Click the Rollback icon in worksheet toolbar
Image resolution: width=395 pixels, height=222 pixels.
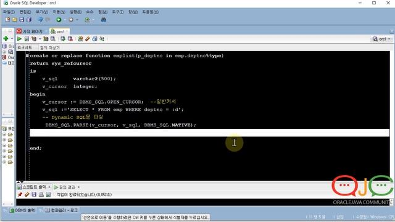[70, 39]
